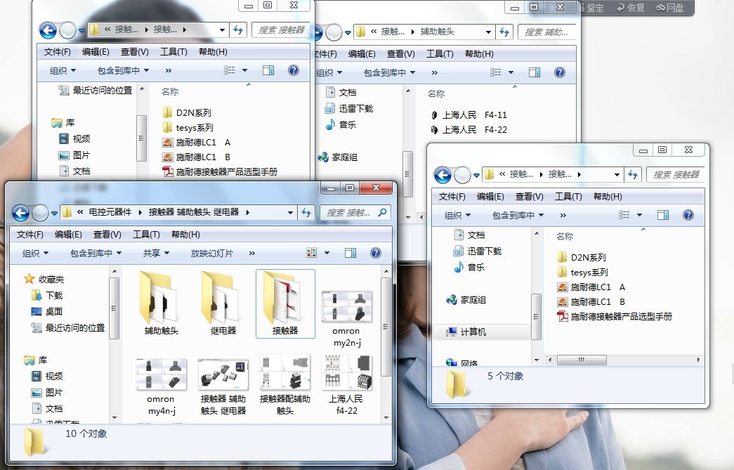Select 上海人民 f4-22 image thumbnail
The width and height of the screenshot is (734, 470).
pyautogui.click(x=346, y=385)
